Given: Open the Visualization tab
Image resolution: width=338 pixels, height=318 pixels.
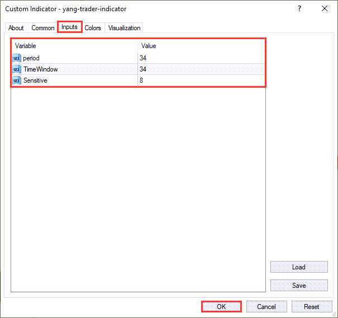Looking at the screenshot, I should pos(124,28).
